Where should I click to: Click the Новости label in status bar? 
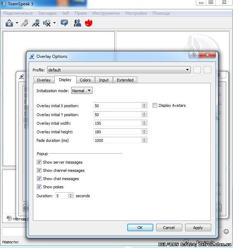pos(10,242)
